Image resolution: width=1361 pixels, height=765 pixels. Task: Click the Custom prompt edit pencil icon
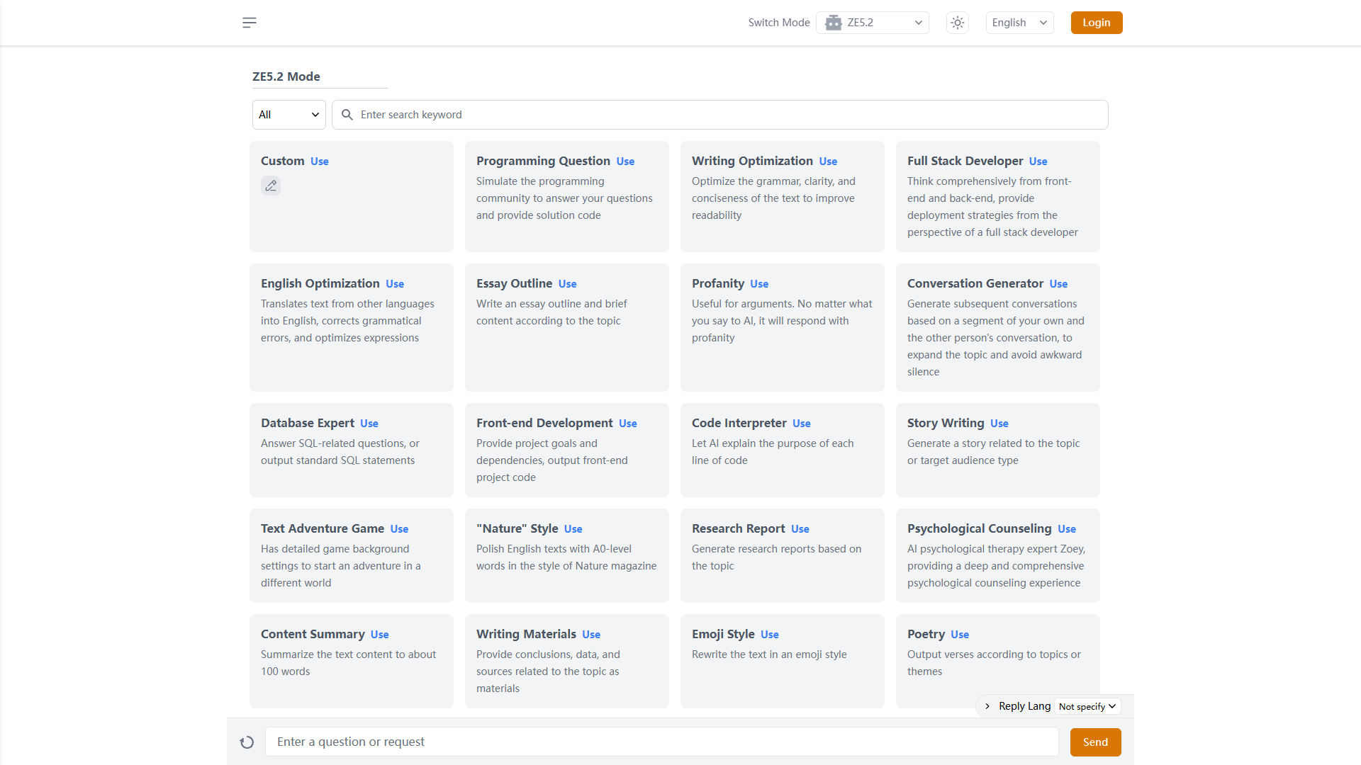(x=271, y=186)
